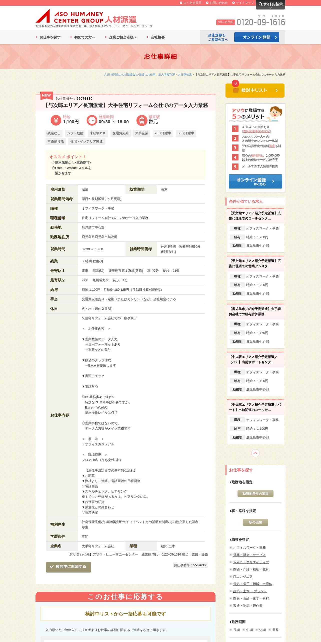Select ITエンジニア job type
The width and height of the screenshot is (321, 642).
click(242, 576)
